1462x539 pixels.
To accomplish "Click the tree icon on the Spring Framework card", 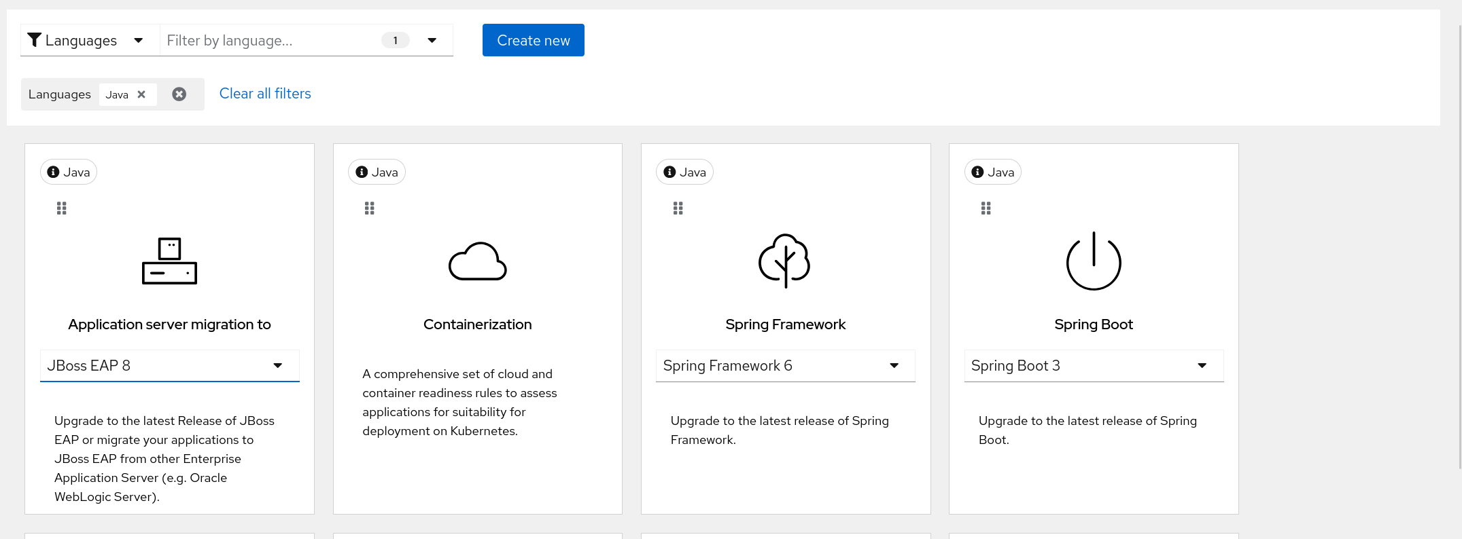I will 785,261.
